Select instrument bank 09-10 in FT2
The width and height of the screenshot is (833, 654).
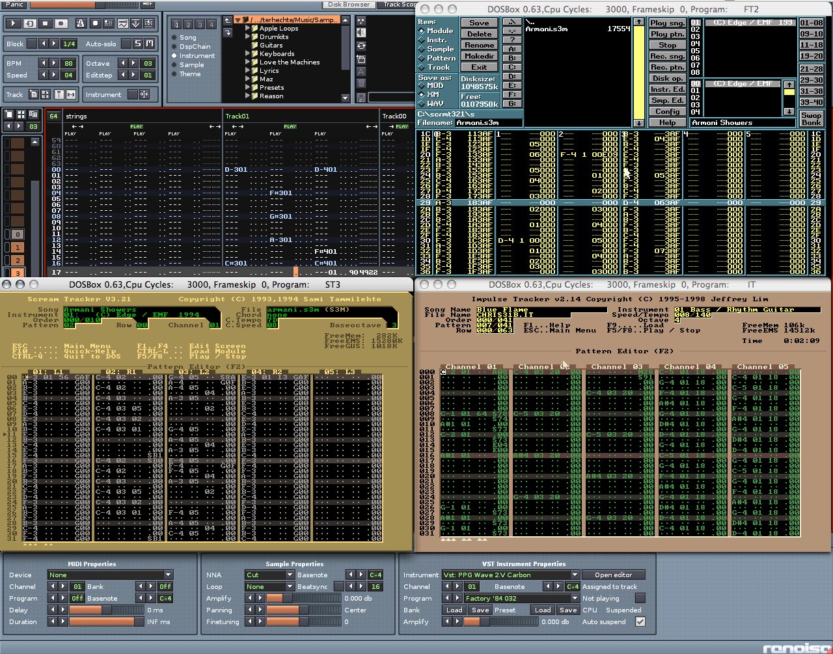811,34
